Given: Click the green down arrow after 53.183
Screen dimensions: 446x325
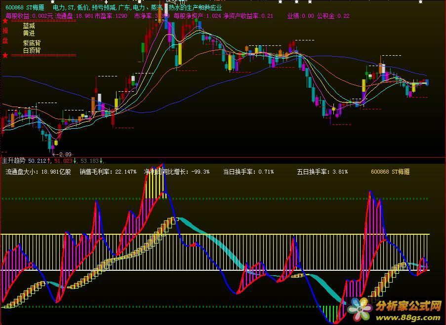Looking at the screenshot, I should coord(101,161).
